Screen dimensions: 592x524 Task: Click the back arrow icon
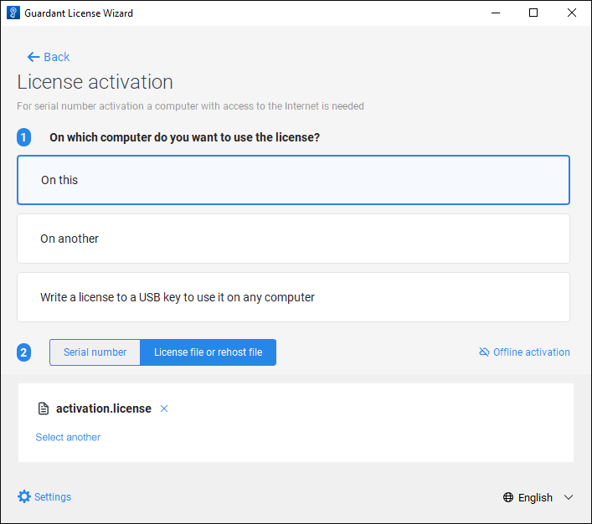click(33, 57)
